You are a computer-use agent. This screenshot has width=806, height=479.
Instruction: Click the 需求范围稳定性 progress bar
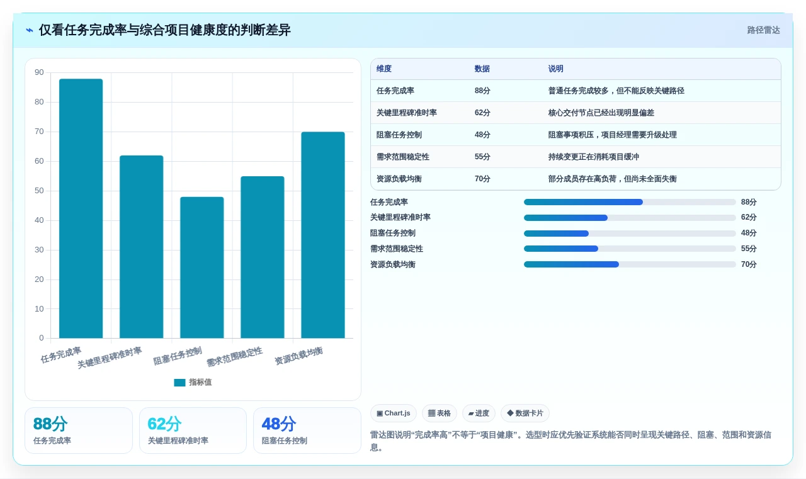[x=630, y=249]
